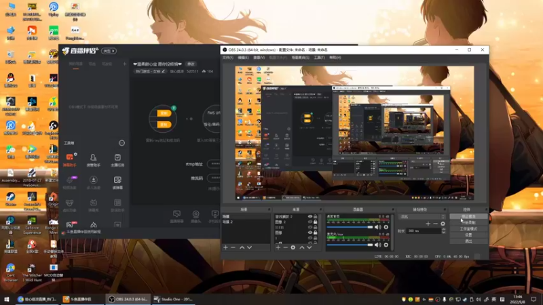Toggle visibility eye of source named 1
Viewport: 543px width, 305px height.
coord(310,239)
